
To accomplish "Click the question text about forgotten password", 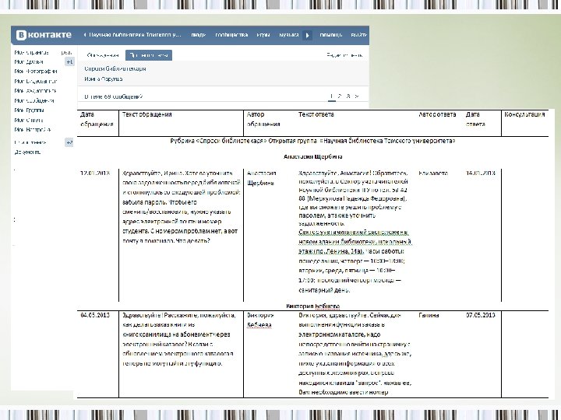I will click(182, 207).
